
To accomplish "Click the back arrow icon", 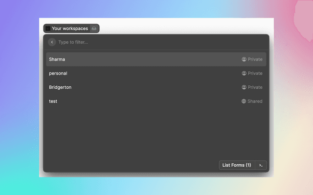I will tap(52, 42).
